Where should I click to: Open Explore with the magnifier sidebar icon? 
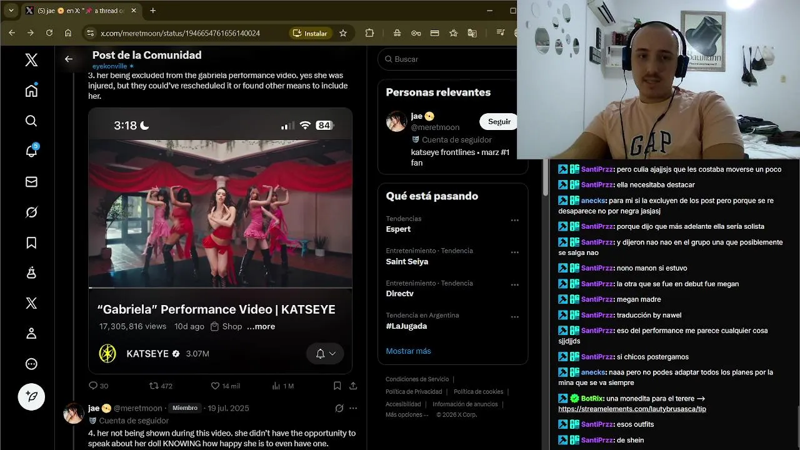pyautogui.click(x=31, y=121)
